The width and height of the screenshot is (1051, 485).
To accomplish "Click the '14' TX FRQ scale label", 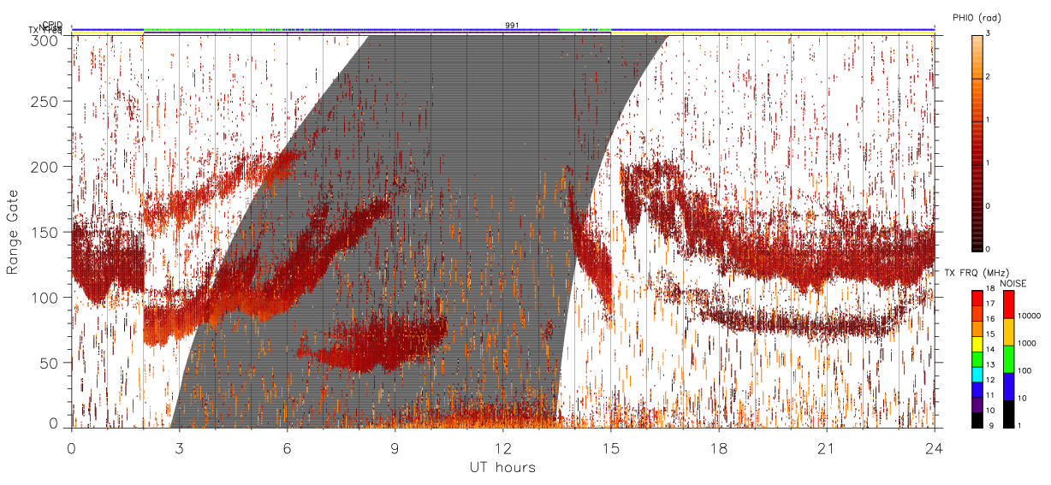I will [990, 352].
